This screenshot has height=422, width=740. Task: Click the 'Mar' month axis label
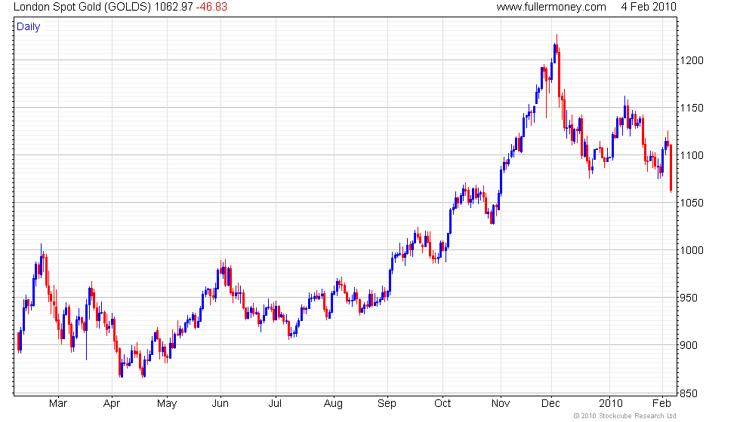58,403
